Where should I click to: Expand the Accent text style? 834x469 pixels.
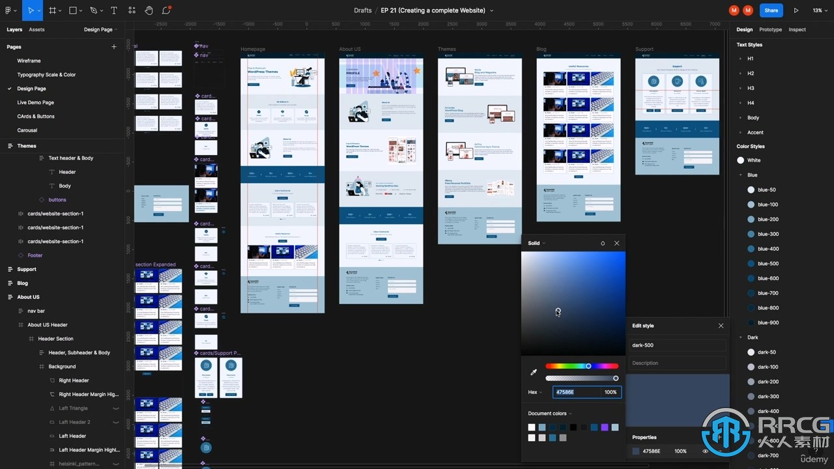pyautogui.click(x=741, y=132)
